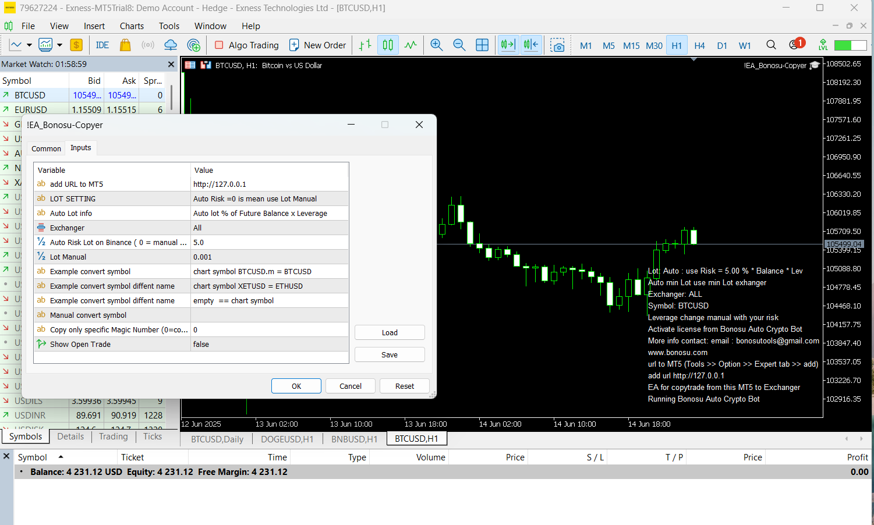Select the M1 timeframe
Screen dimensions: 874x525
click(586, 45)
